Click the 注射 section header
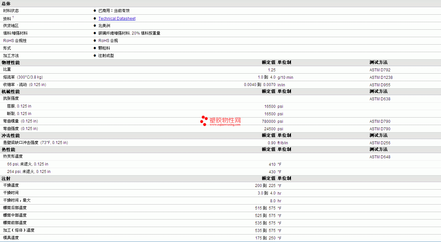The image size is (441, 242). click(x=6, y=178)
